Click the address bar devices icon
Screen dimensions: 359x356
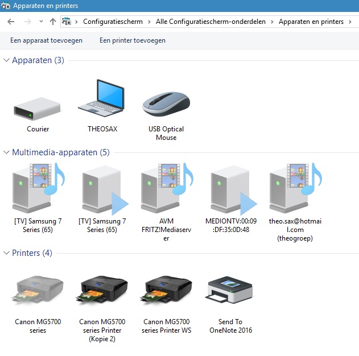pyautogui.click(x=67, y=22)
